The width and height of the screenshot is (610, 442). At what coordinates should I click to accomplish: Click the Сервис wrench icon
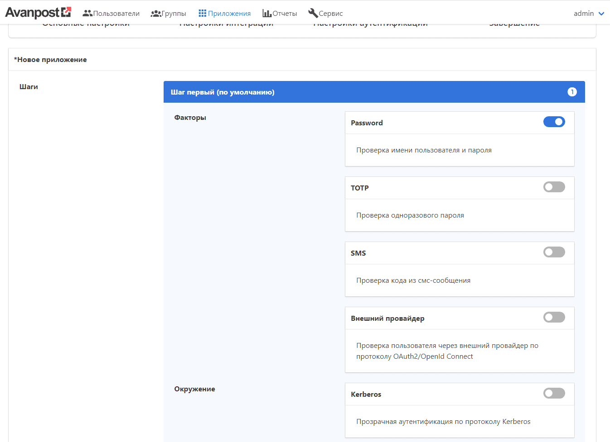tap(313, 13)
